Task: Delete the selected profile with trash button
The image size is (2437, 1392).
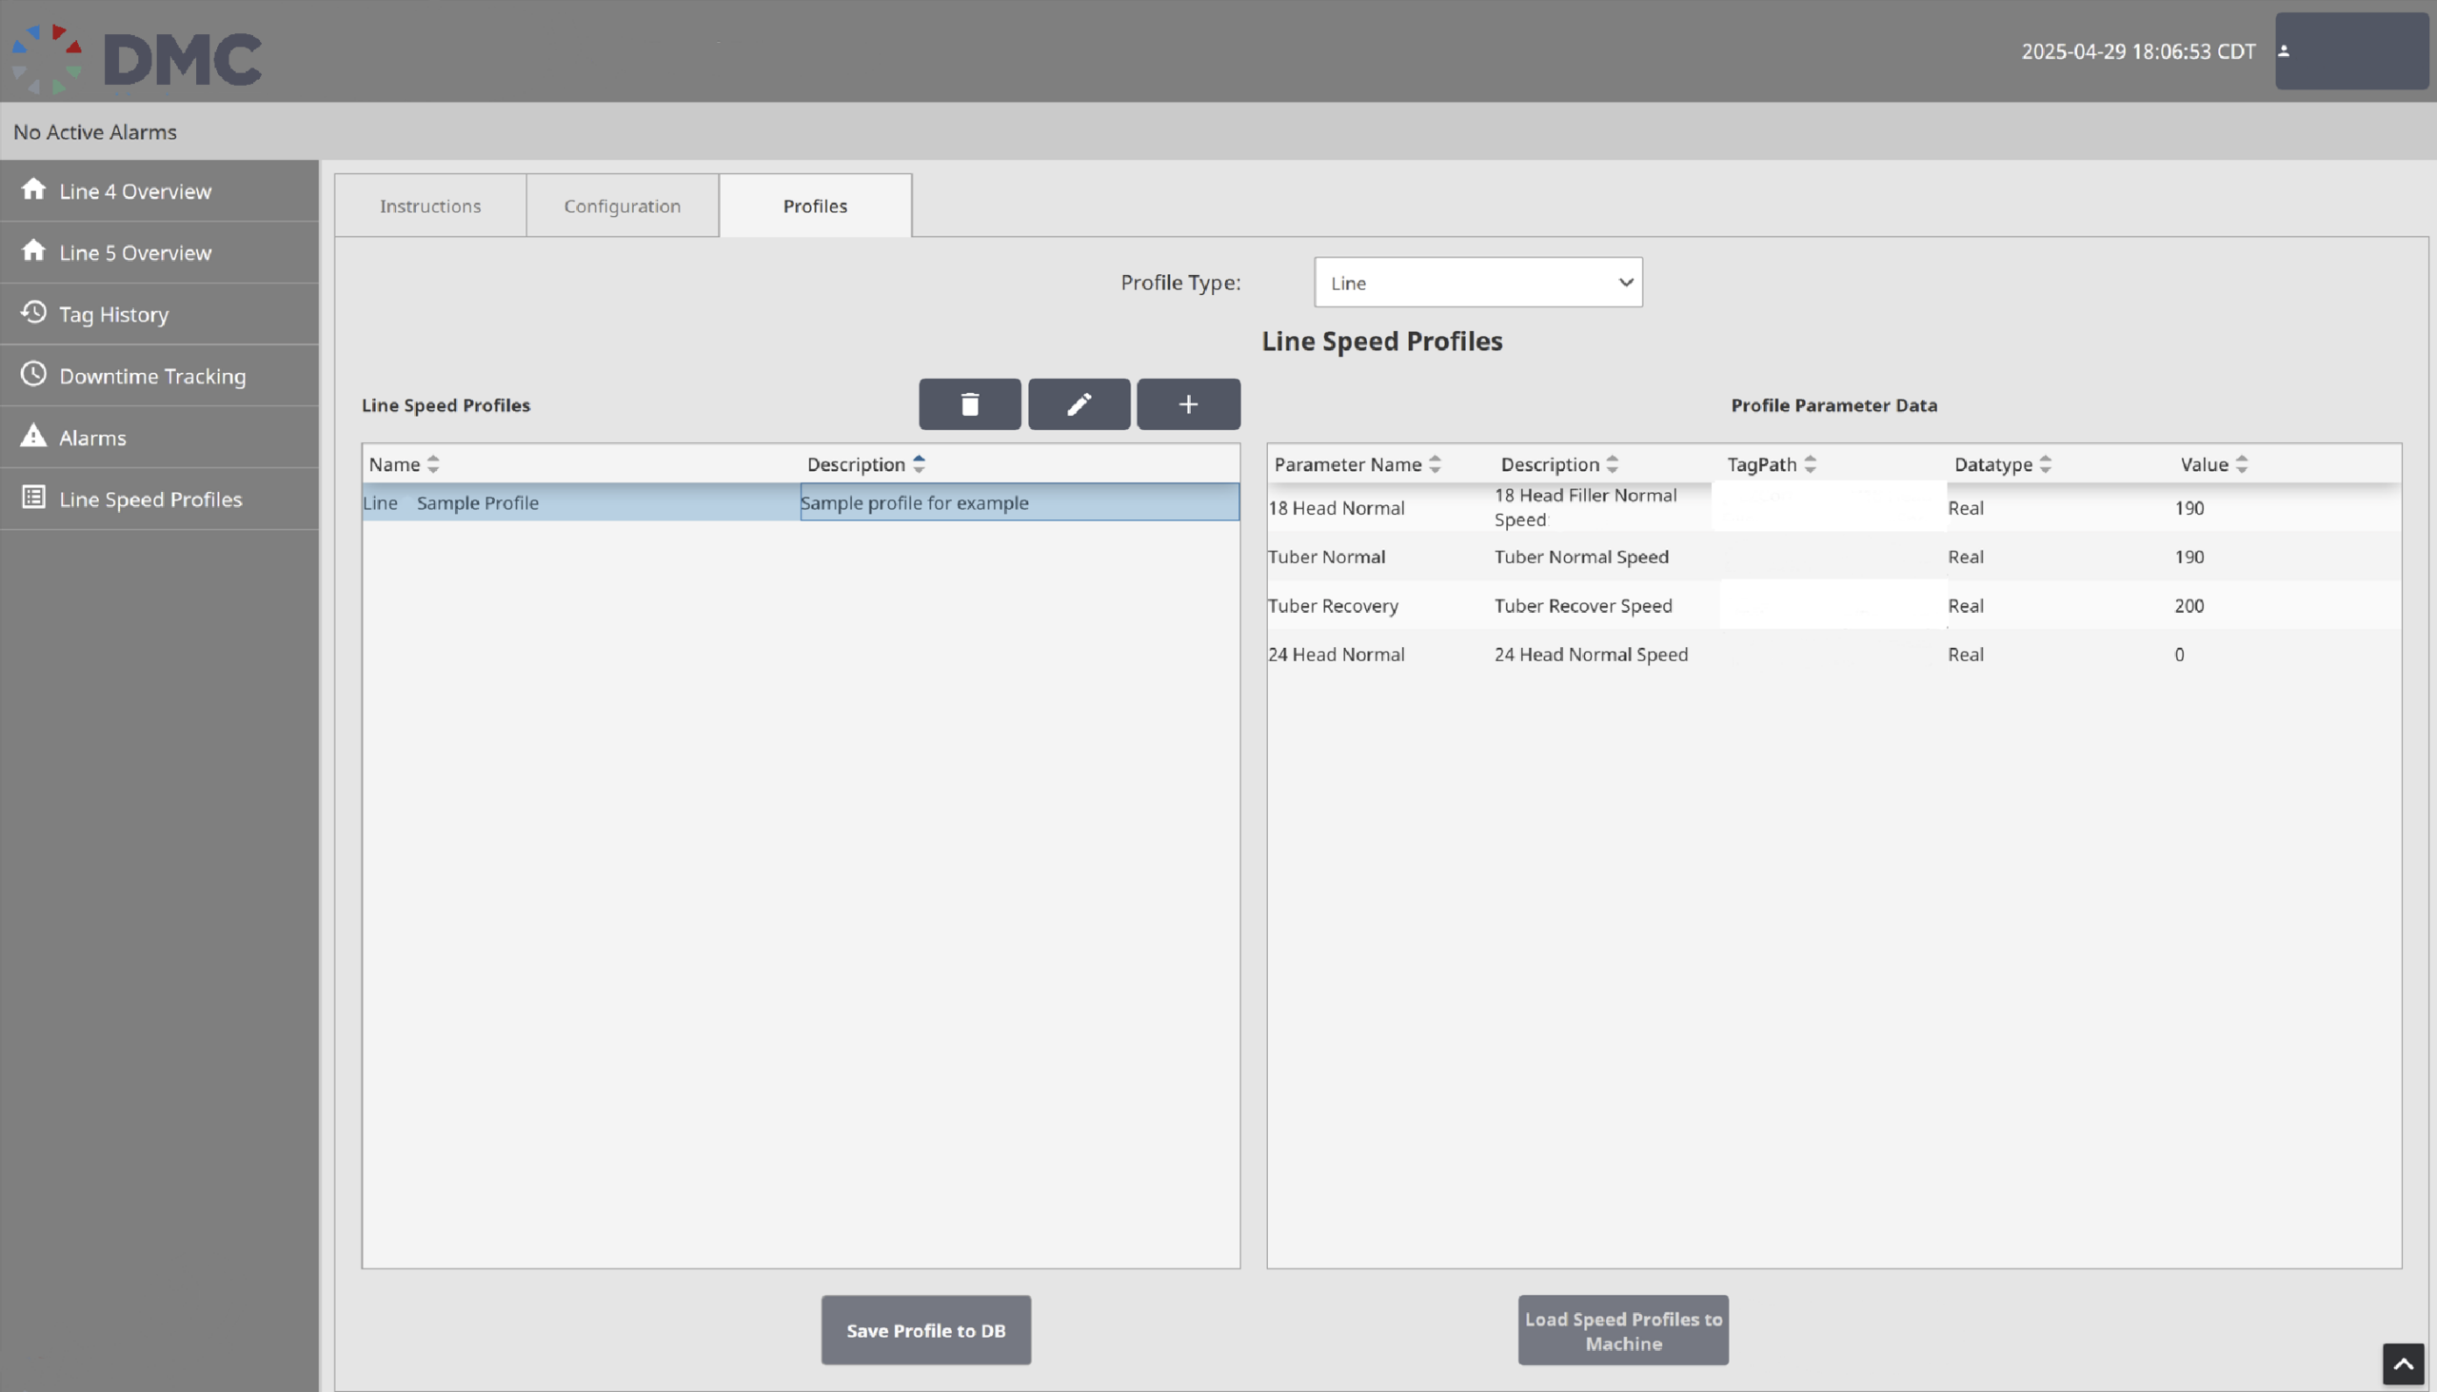Action: click(970, 404)
